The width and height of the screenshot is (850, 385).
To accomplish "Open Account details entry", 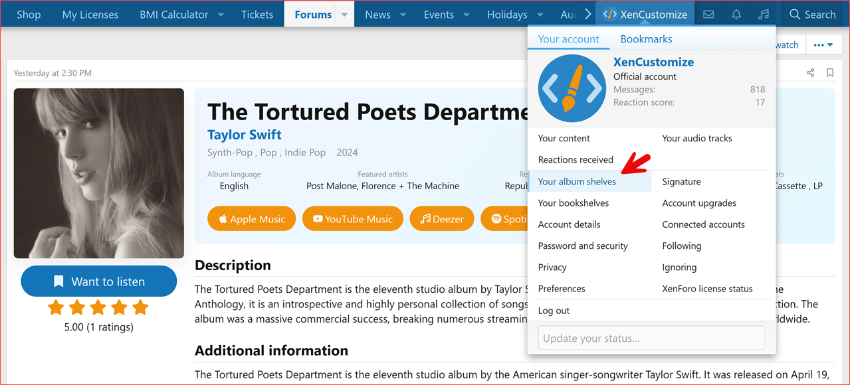I will [570, 224].
